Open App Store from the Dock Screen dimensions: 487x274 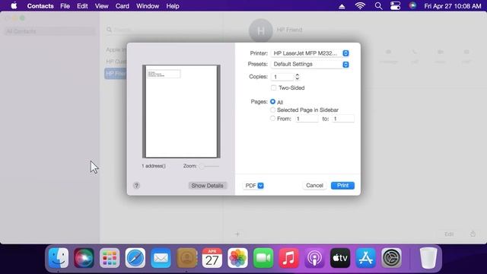(x=366, y=258)
